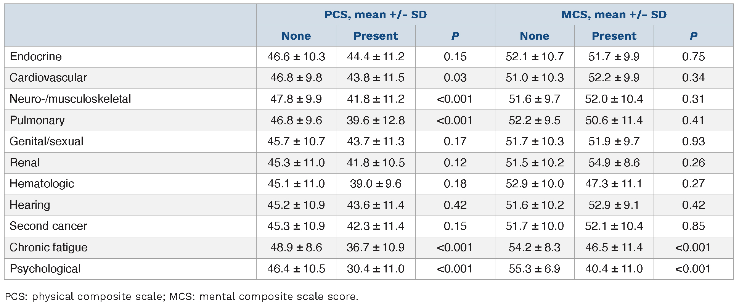Click the PCS/MCS abbreviation footnote text
The width and height of the screenshot is (739, 306).
pyautogui.click(x=182, y=297)
